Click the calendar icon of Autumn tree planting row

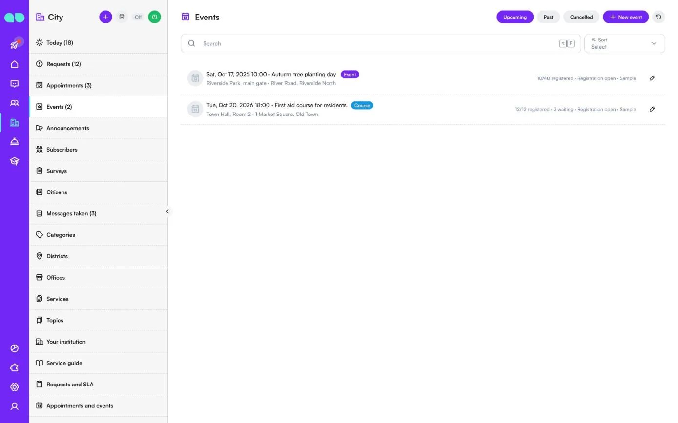195,78
